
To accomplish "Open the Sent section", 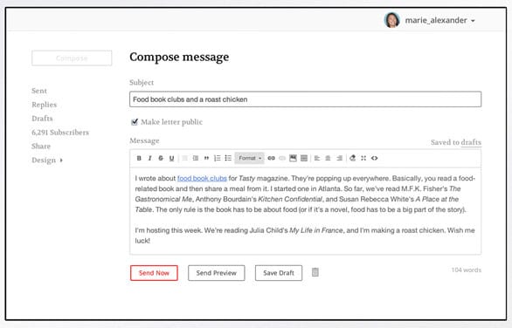I will point(39,91).
